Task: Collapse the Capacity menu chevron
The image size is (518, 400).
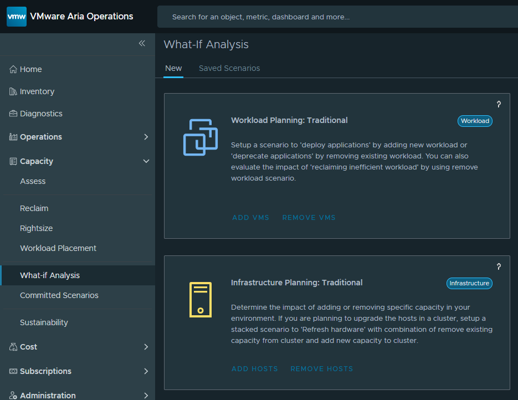Action: point(146,161)
